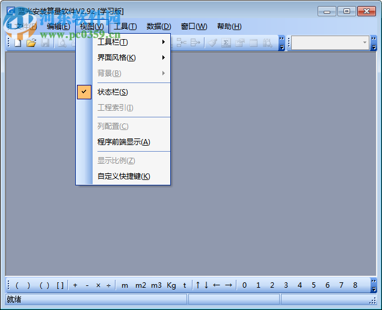Expand combo toolbar overflow options

(374, 43)
